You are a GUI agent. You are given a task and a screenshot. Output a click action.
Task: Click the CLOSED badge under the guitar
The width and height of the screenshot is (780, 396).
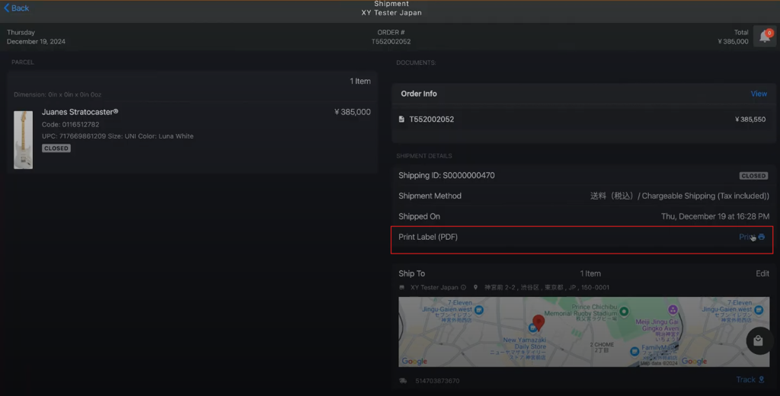pos(56,148)
